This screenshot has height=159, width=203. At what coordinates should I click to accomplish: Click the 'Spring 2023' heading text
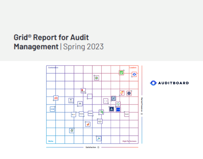coord(83,47)
